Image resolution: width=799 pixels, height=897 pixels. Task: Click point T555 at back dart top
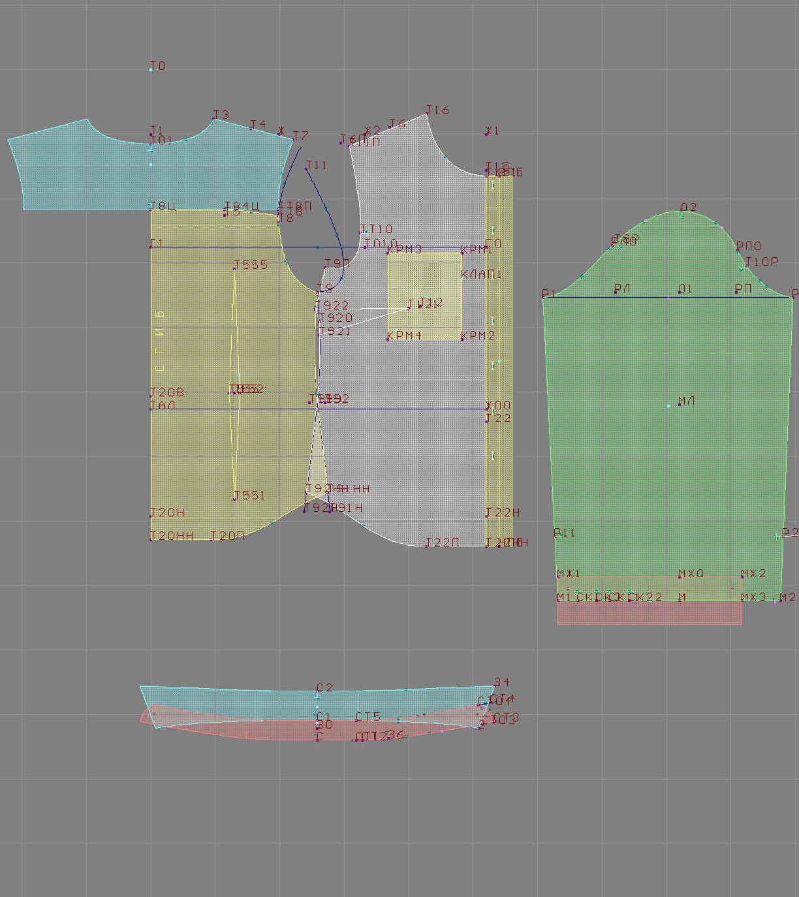235,268
